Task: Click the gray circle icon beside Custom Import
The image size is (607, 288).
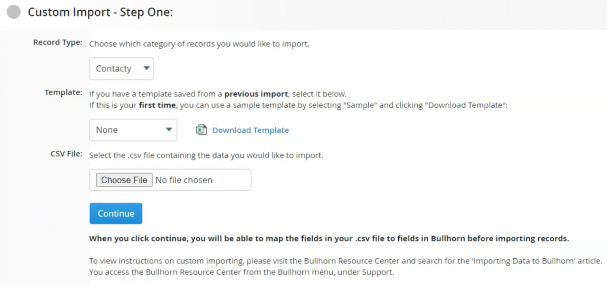Action: (x=14, y=12)
